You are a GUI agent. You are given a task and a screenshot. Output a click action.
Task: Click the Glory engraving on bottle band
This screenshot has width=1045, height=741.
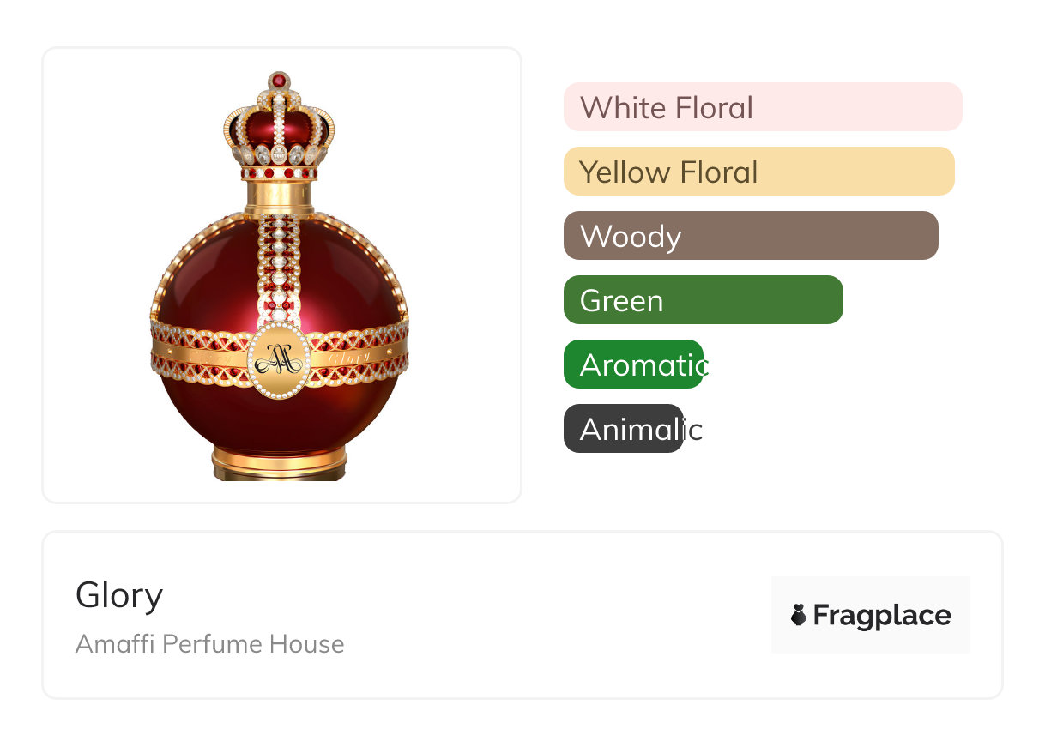click(350, 356)
